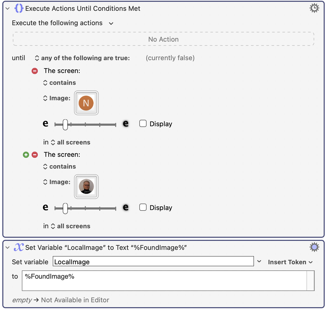Click sharp 'e' icon left of first fuzziness slider
This screenshot has height=310, width=326.
point(46,123)
